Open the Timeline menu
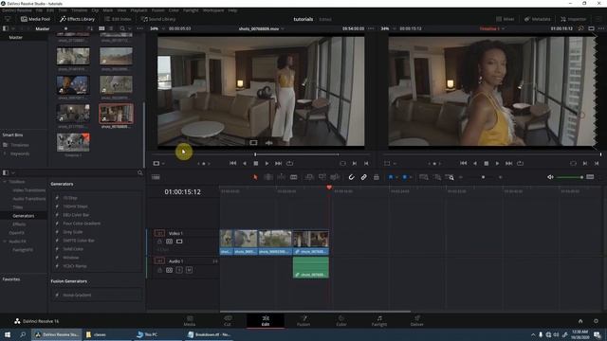The image size is (607, 341). (79, 10)
